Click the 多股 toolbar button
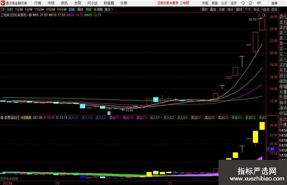The width and height of the screenshot is (287, 185). tap(222, 9)
